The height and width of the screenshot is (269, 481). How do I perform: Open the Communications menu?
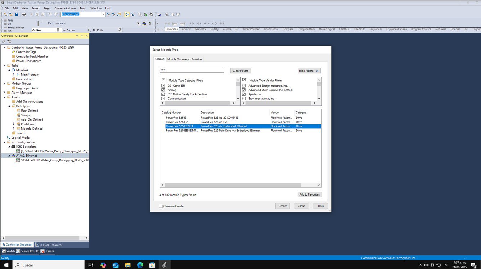(x=65, y=8)
